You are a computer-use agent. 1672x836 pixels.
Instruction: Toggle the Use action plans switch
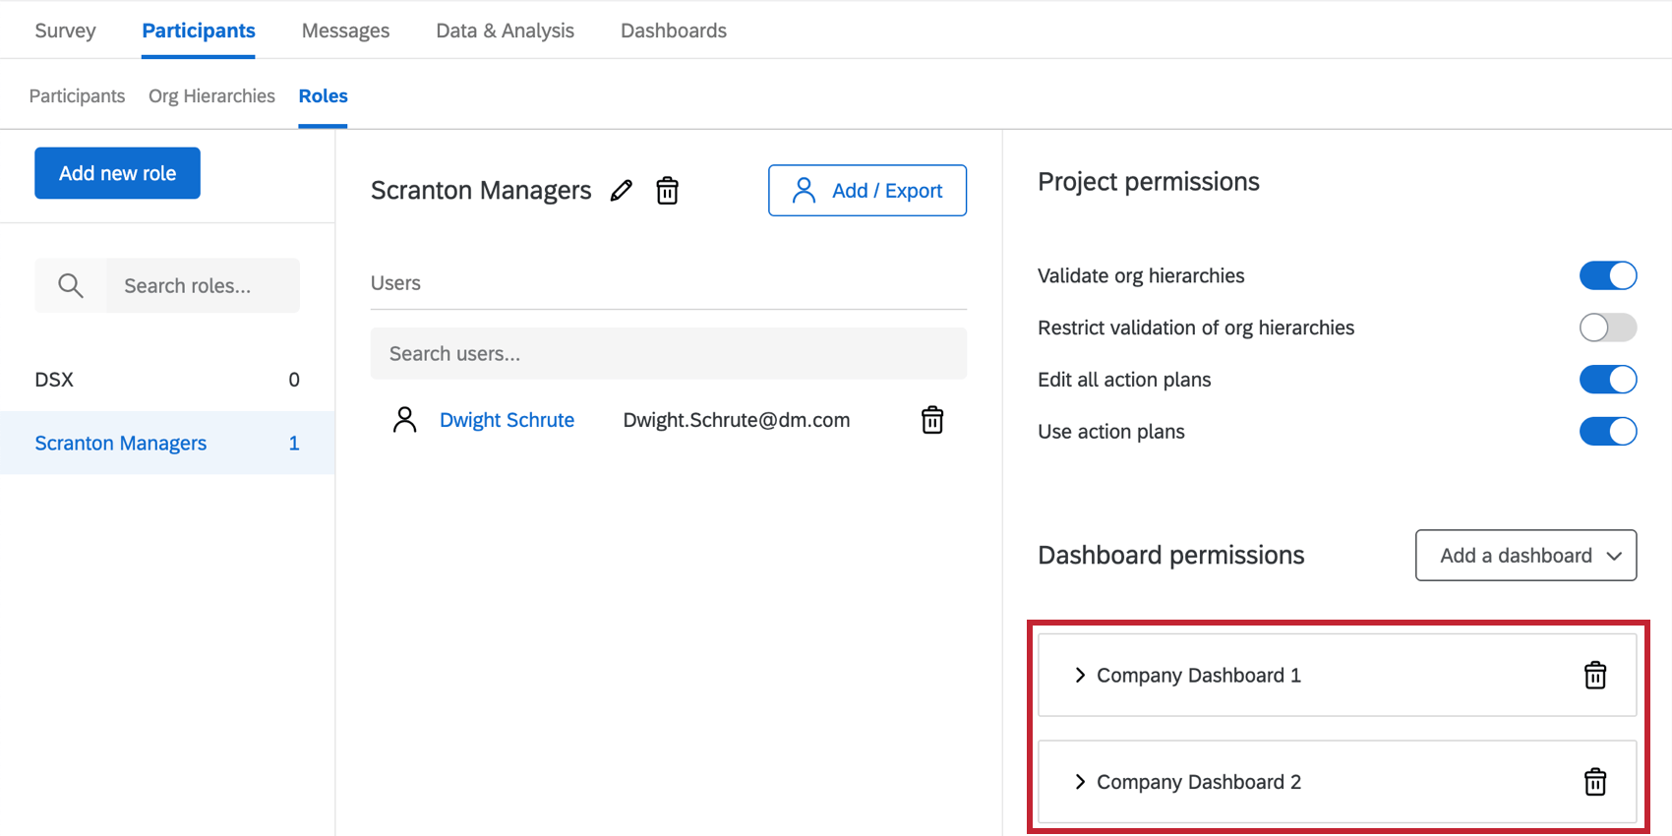(1607, 432)
